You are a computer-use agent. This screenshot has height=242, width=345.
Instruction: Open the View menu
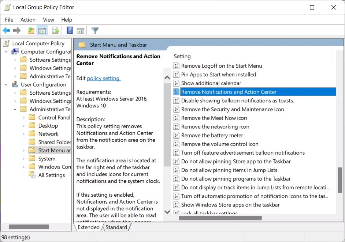[x=48, y=20]
